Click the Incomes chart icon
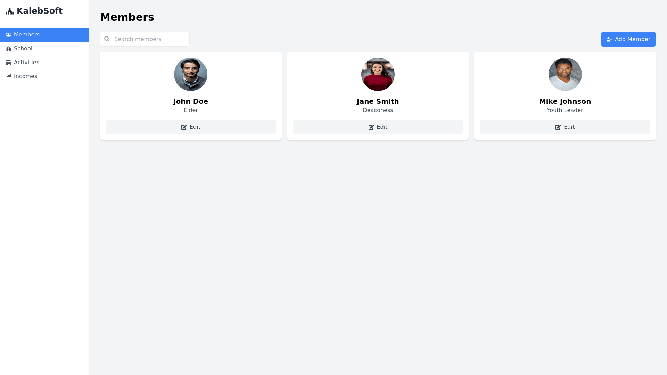Viewport: 667px width, 375px height. [x=8, y=76]
